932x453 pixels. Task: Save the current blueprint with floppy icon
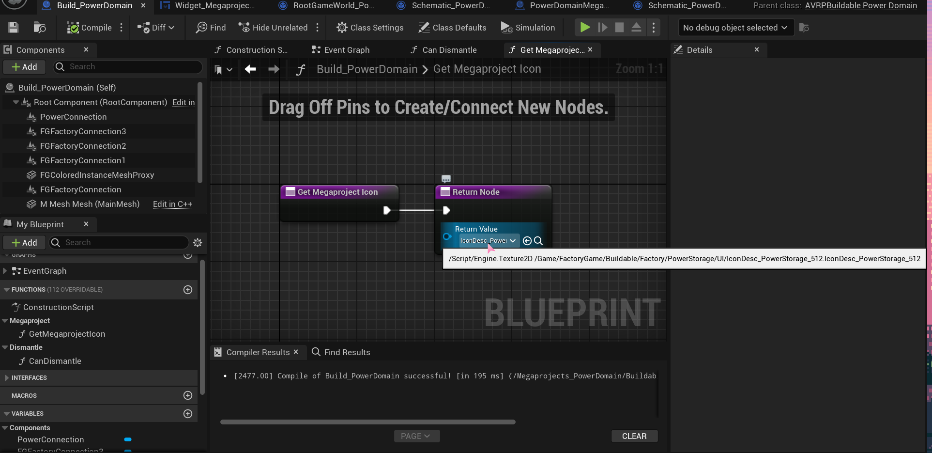[x=13, y=28]
